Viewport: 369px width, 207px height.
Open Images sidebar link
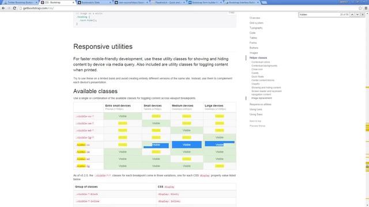pos(254,53)
